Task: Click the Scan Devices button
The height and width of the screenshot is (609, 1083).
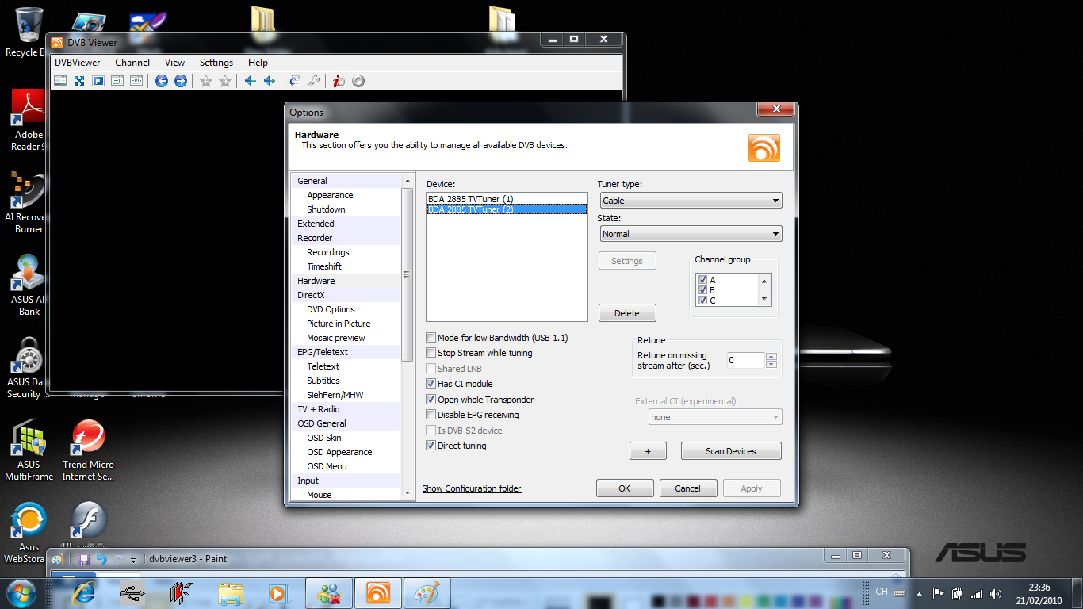Action: pyautogui.click(x=731, y=451)
